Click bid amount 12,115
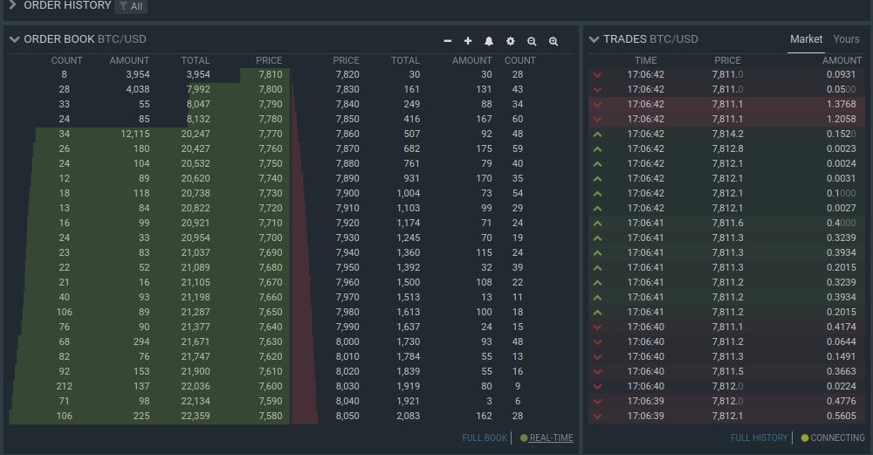The height and width of the screenshot is (455, 873). [135, 134]
